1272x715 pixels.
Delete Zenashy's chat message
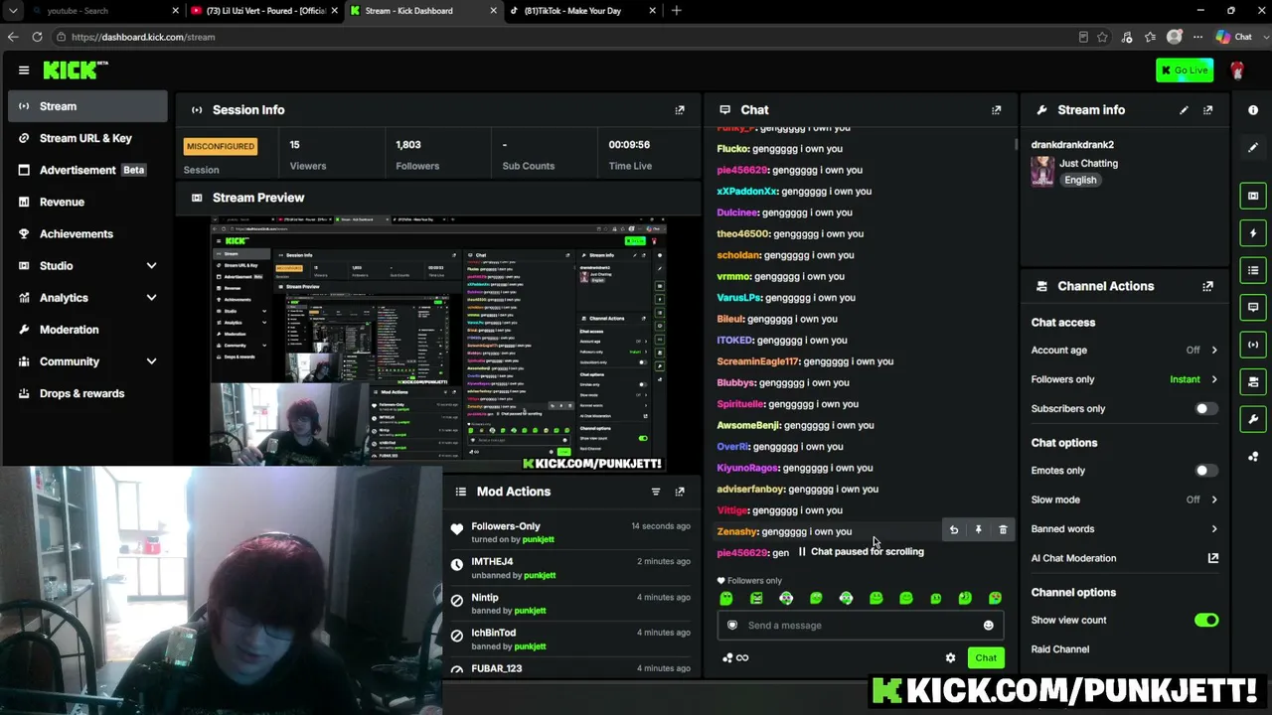[x=1003, y=530]
